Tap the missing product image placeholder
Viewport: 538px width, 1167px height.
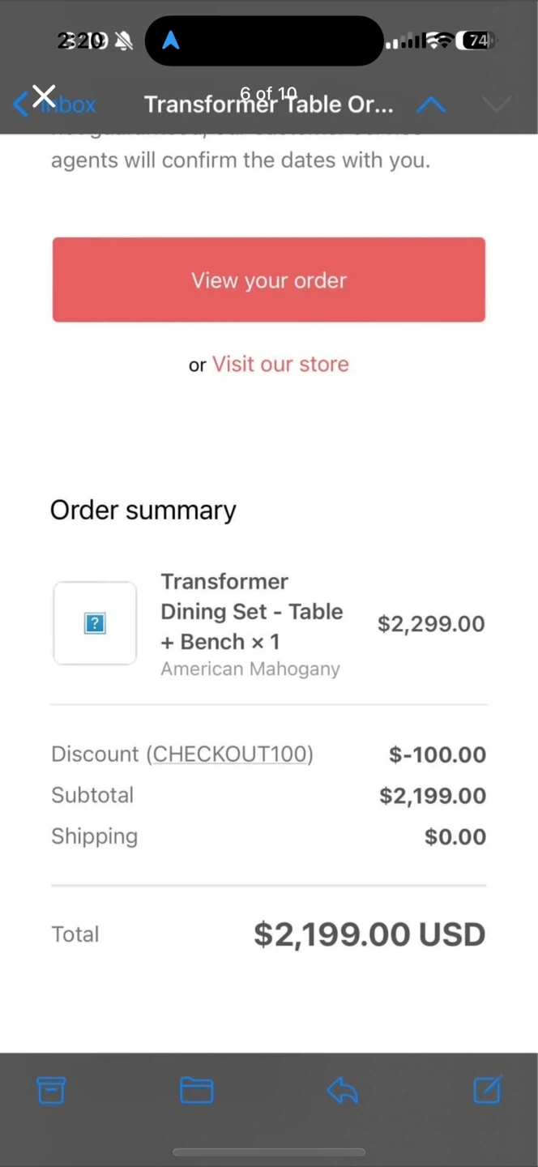(95, 623)
